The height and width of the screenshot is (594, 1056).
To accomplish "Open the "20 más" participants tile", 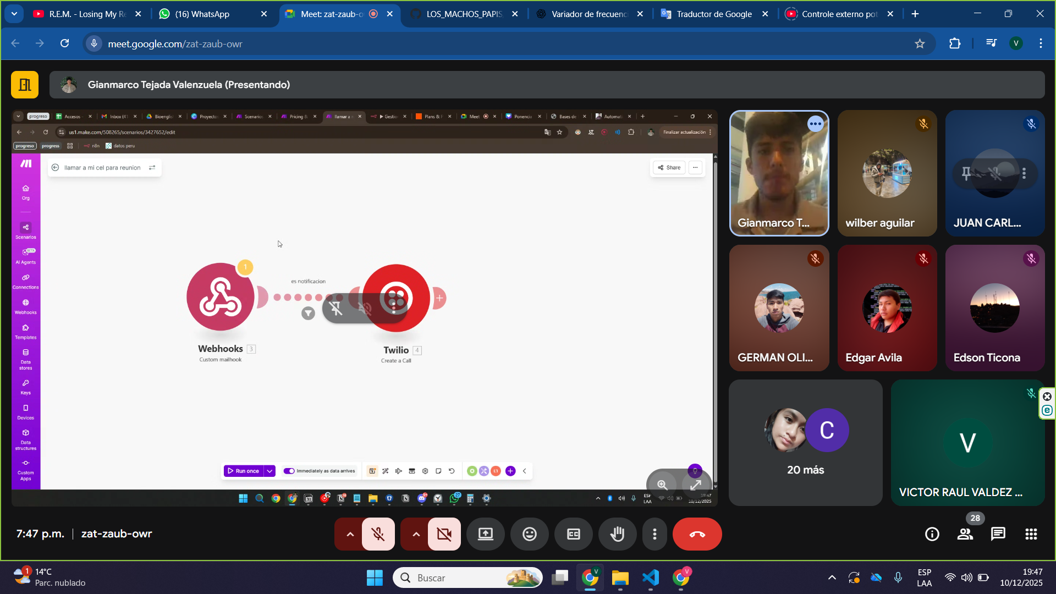I will [805, 443].
